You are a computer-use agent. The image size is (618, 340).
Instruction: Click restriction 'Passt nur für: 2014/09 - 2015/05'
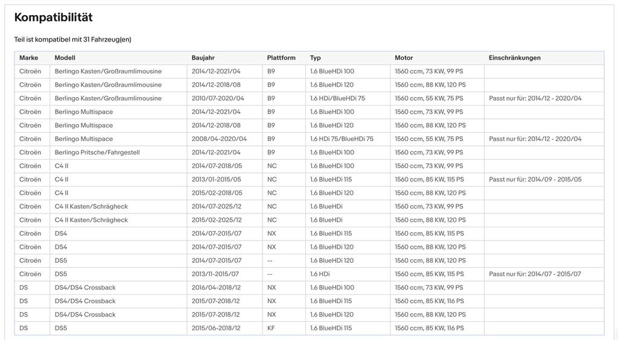click(x=535, y=180)
